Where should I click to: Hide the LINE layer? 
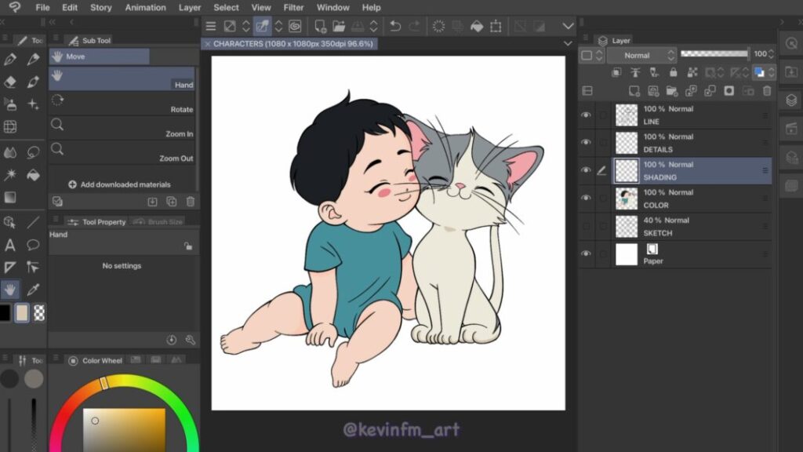click(x=586, y=115)
